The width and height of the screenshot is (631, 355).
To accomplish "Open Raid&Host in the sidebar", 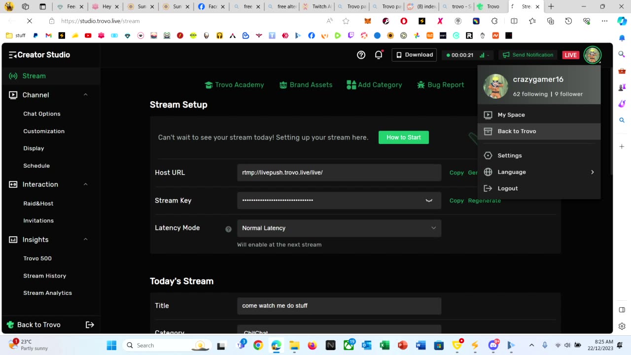I will [x=38, y=204].
